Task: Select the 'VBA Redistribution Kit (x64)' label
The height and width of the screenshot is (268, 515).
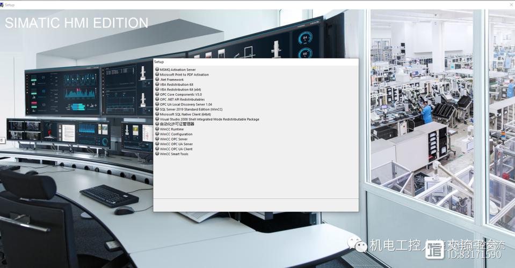Action: [180, 90]
